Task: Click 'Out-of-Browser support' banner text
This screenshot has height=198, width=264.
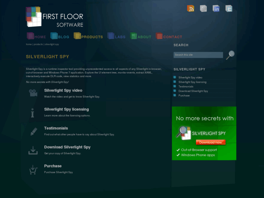Action: coord(199,150)
